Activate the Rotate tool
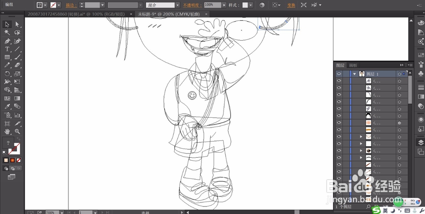This screenshot has height=214, width=425. click(7, 74)
